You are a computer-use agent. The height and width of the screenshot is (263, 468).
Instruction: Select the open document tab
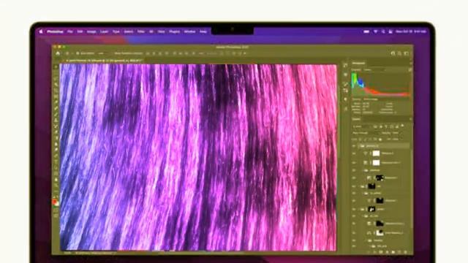pyautogui.click(x=102, y=60)
